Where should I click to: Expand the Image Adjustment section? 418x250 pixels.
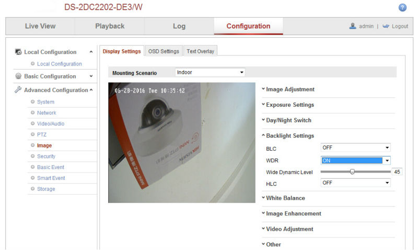click(x=290, y=89)
